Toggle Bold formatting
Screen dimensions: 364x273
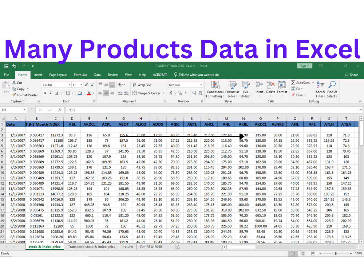coord(44,93)
